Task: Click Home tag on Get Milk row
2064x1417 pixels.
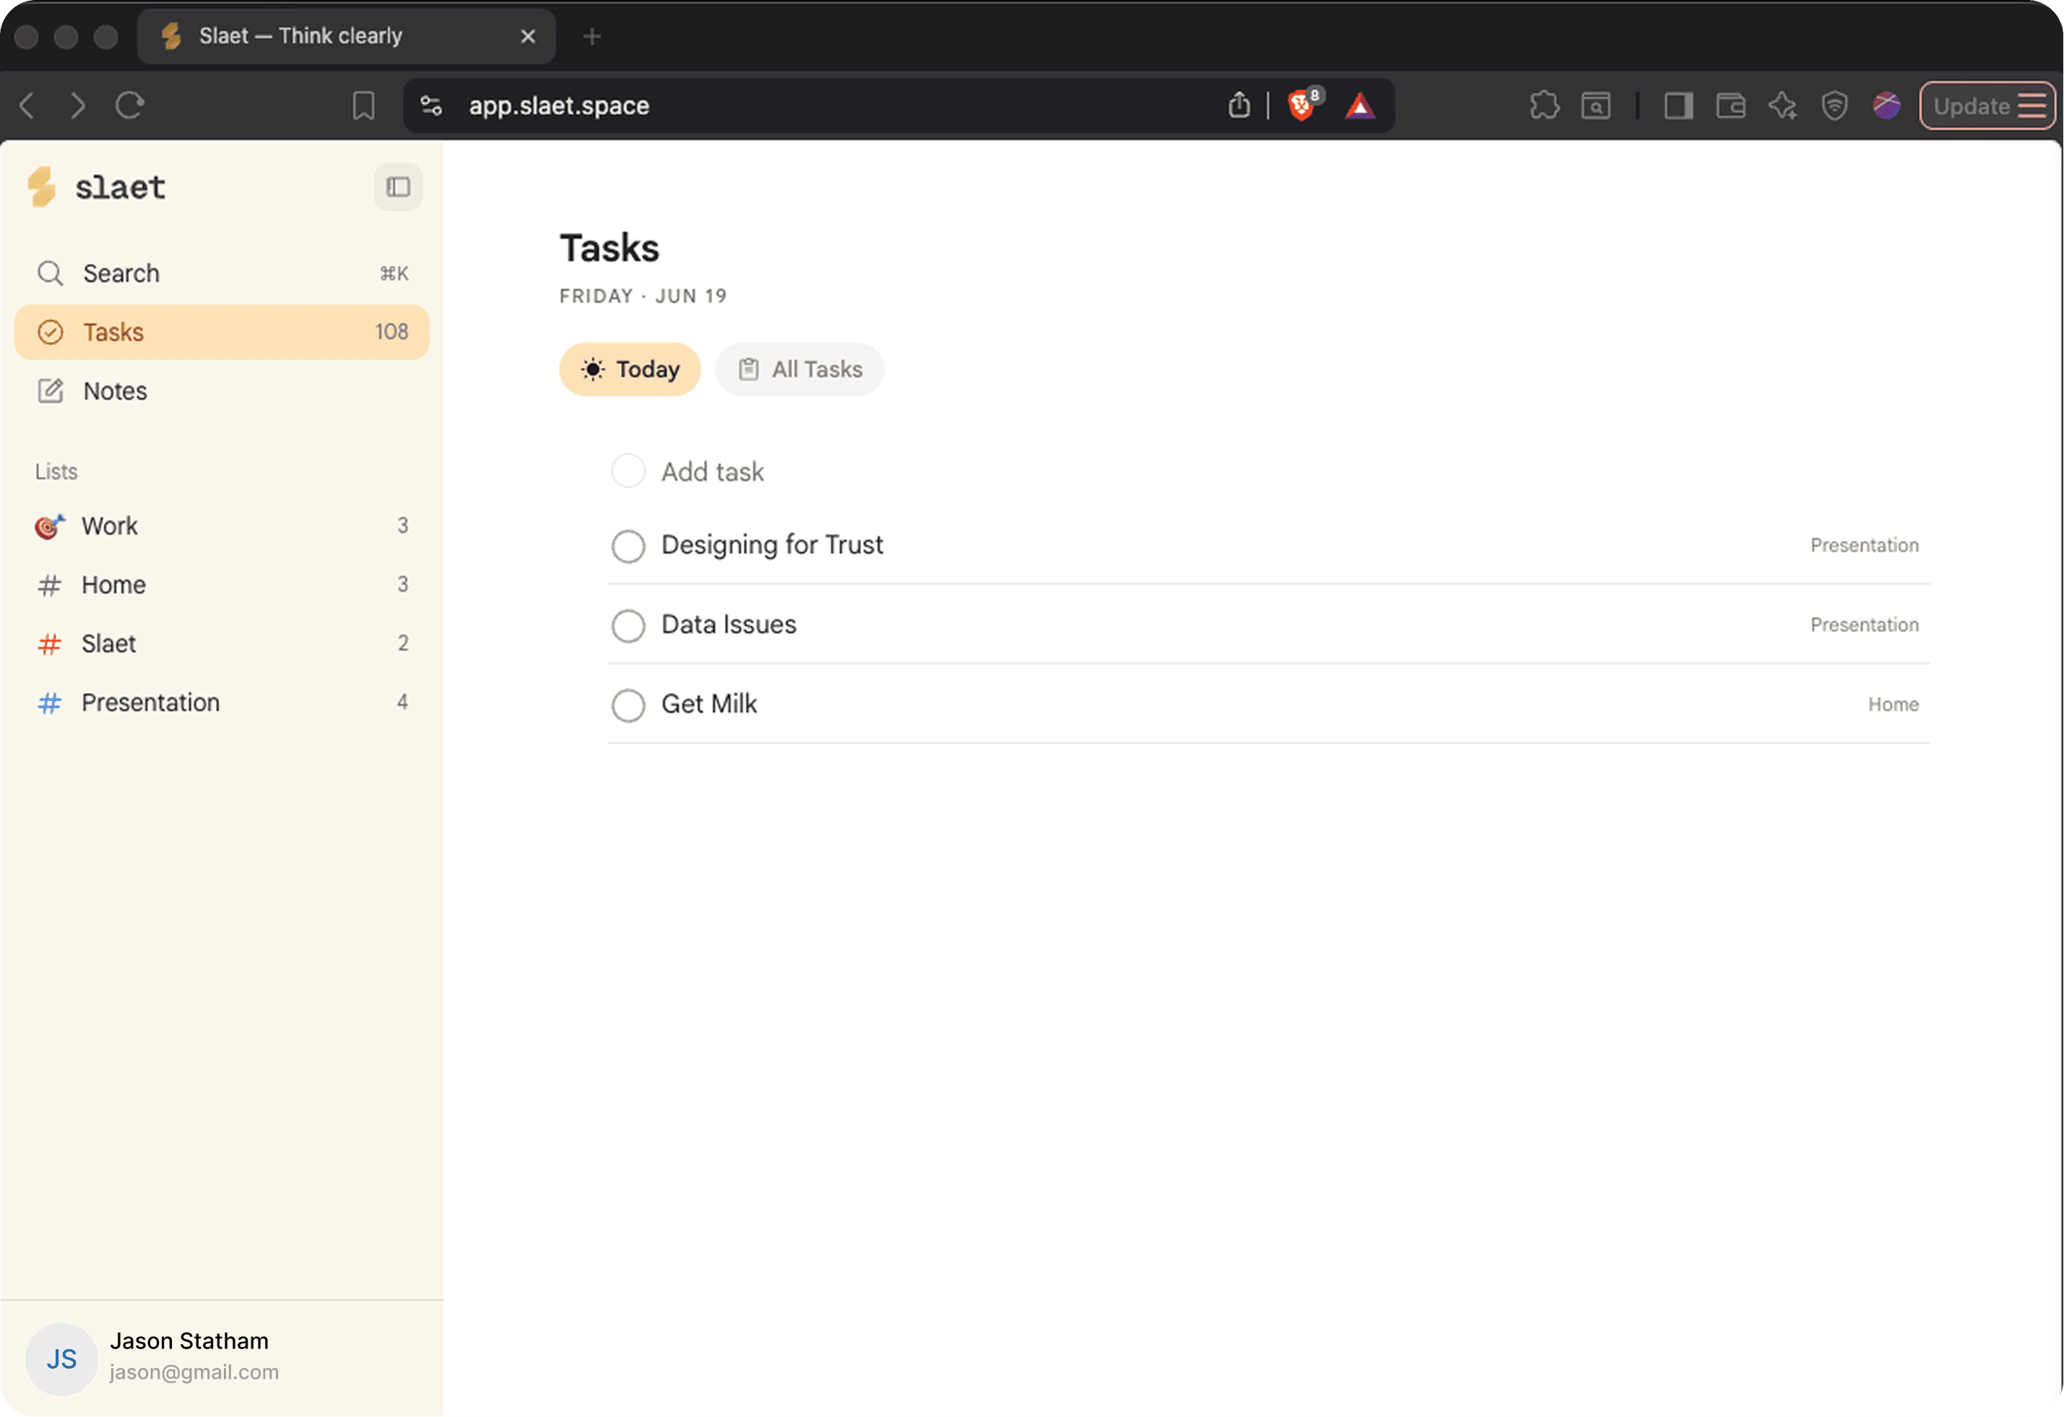Action: point(1893,705)
